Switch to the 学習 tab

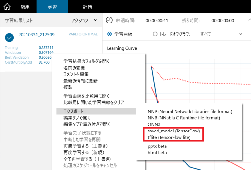point(52,7)
